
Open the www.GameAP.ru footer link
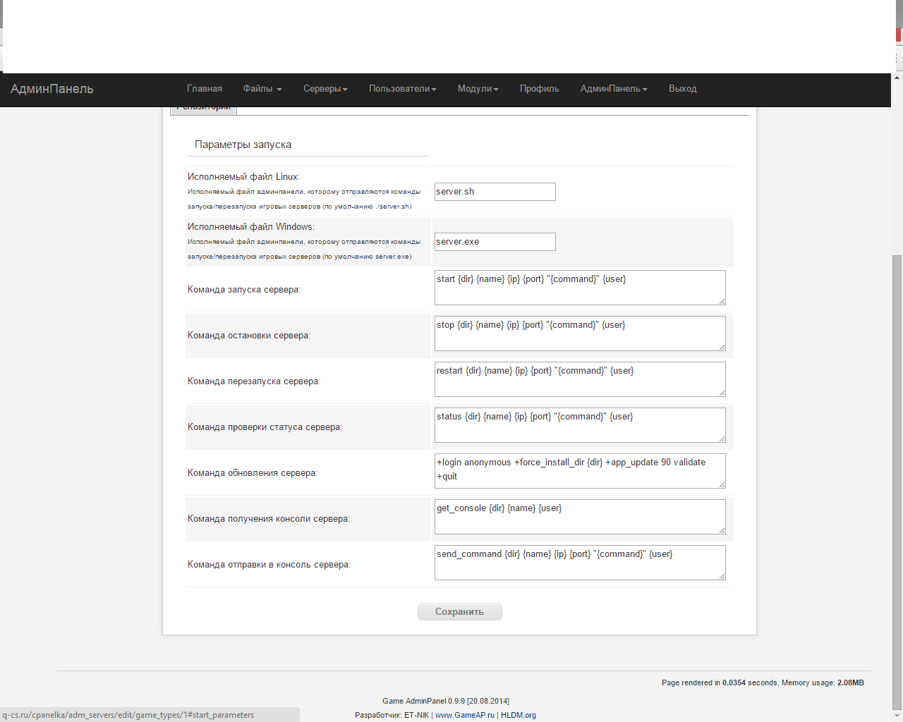pos(464,715)
